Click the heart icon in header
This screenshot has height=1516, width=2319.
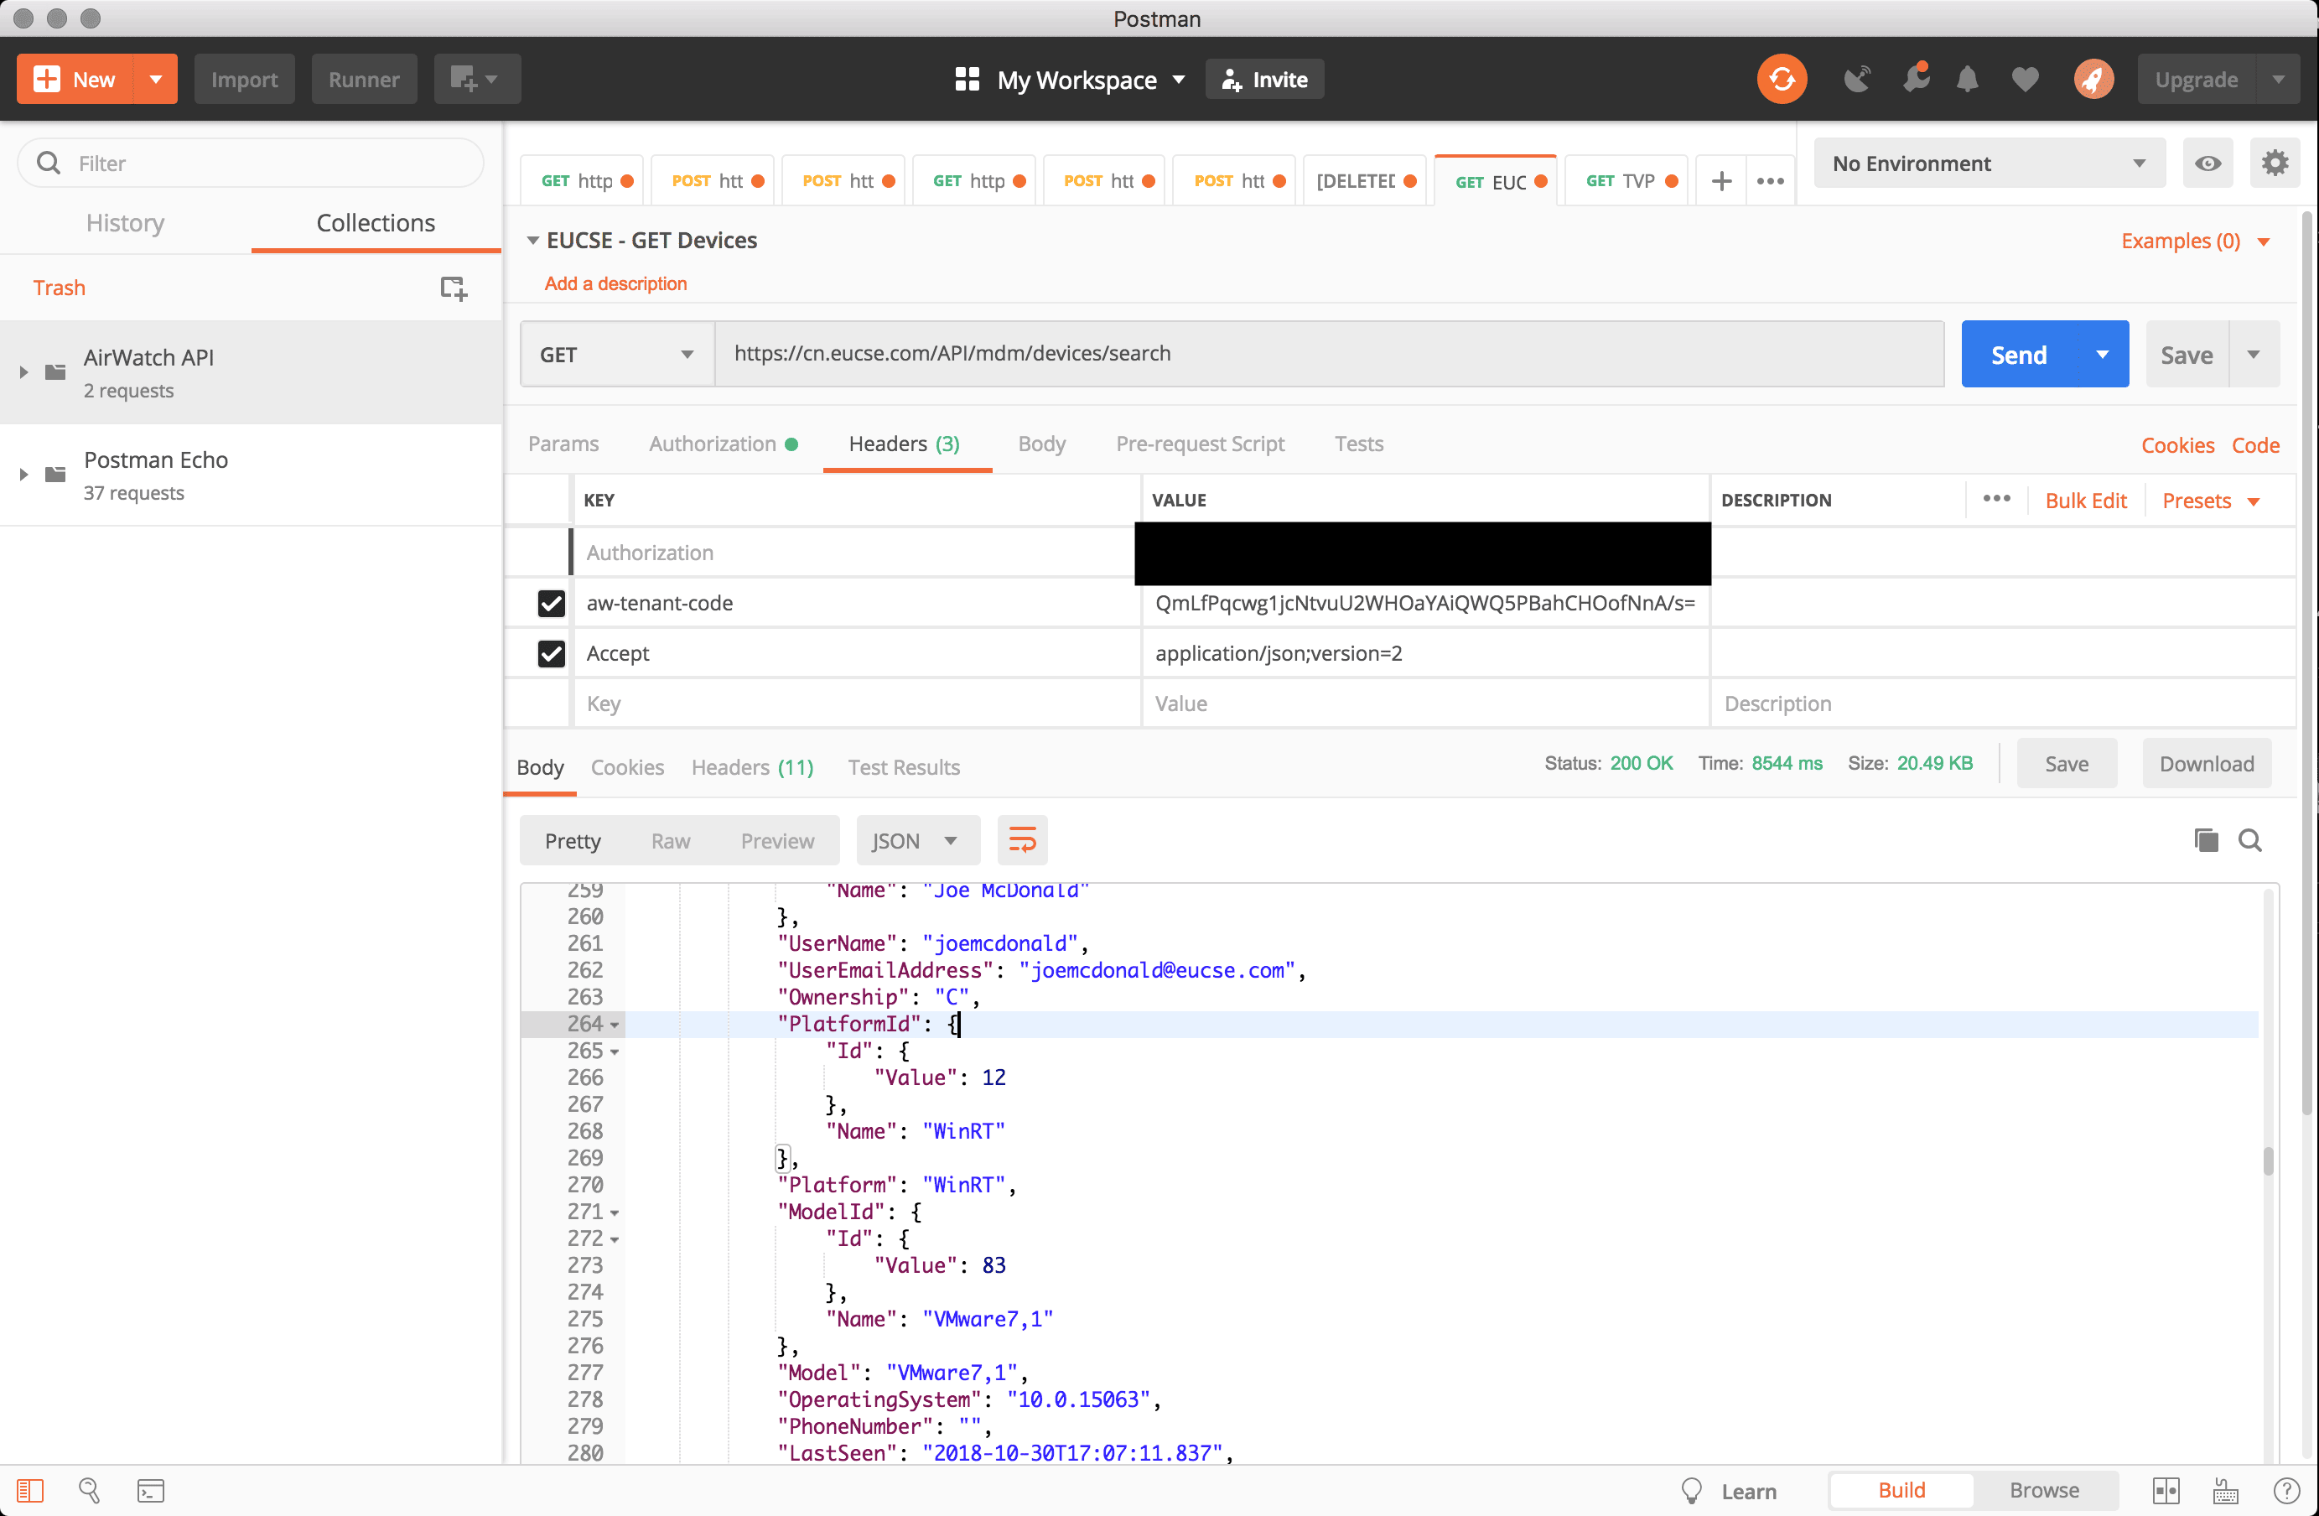(2025, 79)
